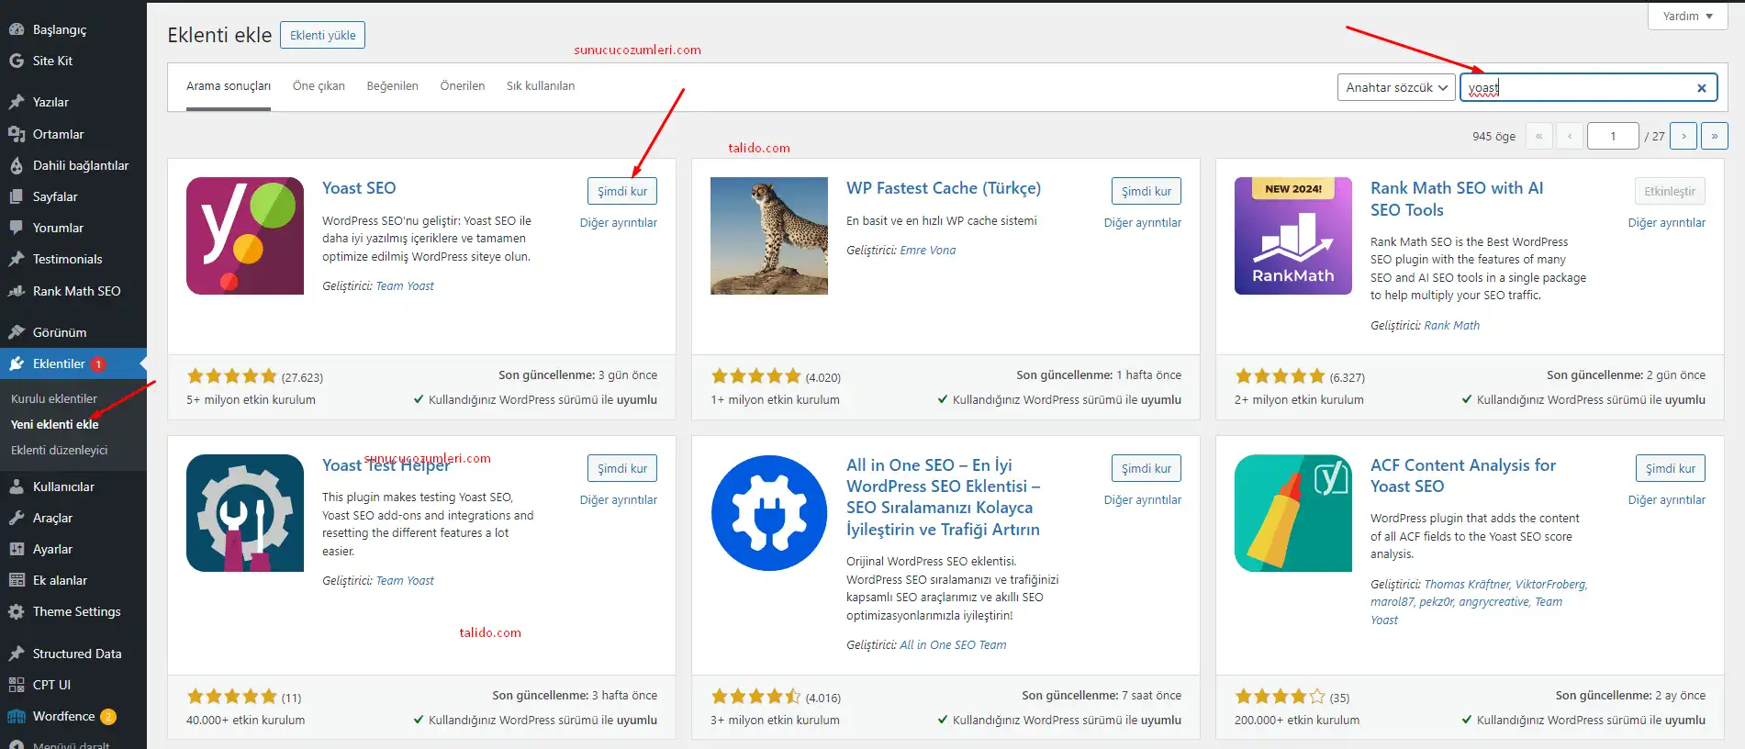Viewport: 1745px width, 749px height.
Task: Open Ortamlar media icon in sidebar
Action: (17, 134)
